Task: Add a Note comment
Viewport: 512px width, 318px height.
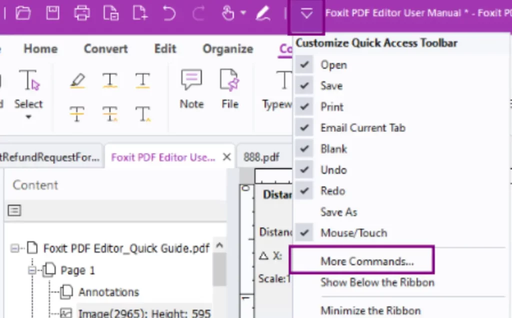Action: point(191,87)
